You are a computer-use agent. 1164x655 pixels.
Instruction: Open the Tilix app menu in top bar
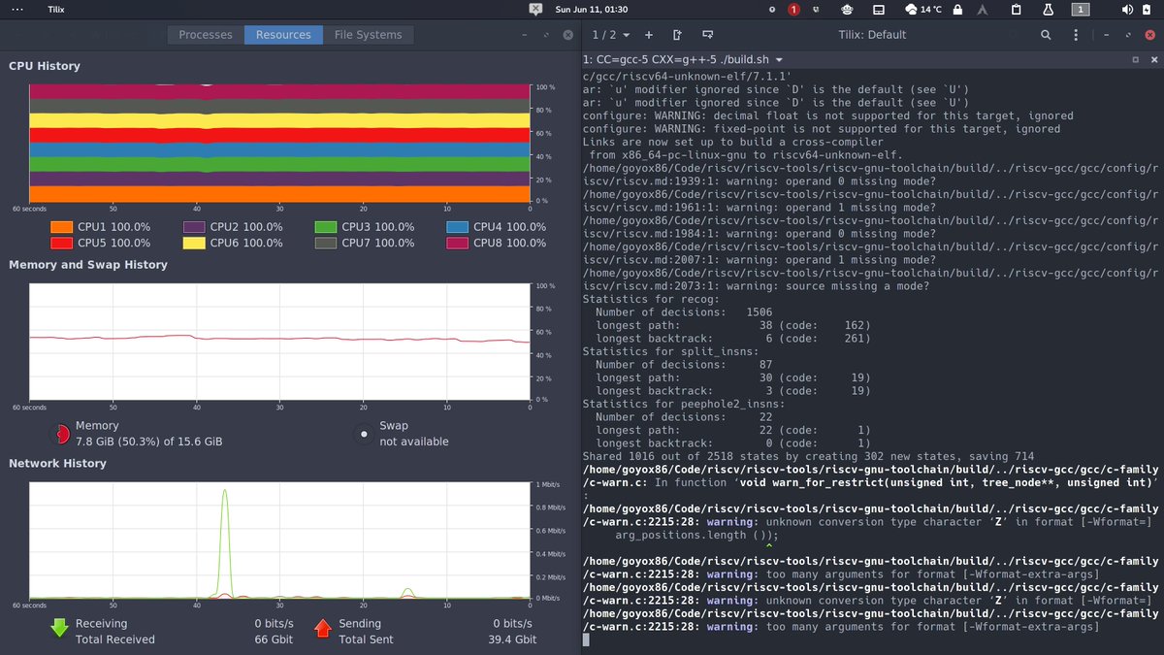coord(54,9)
